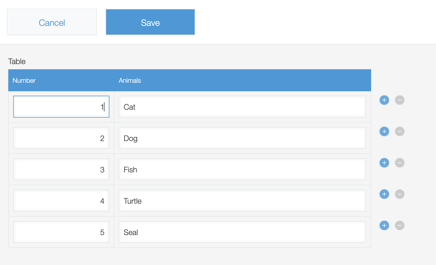Remove the Cat row
The height and width of the screenshot is (265, 436).
coord(399,100)
